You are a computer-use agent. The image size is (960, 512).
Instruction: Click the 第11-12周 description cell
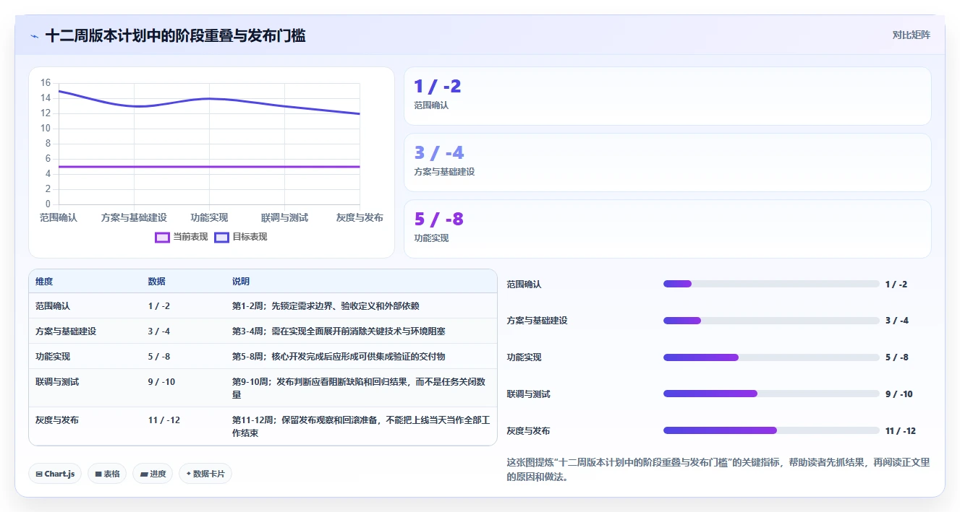tap(361, 426)
